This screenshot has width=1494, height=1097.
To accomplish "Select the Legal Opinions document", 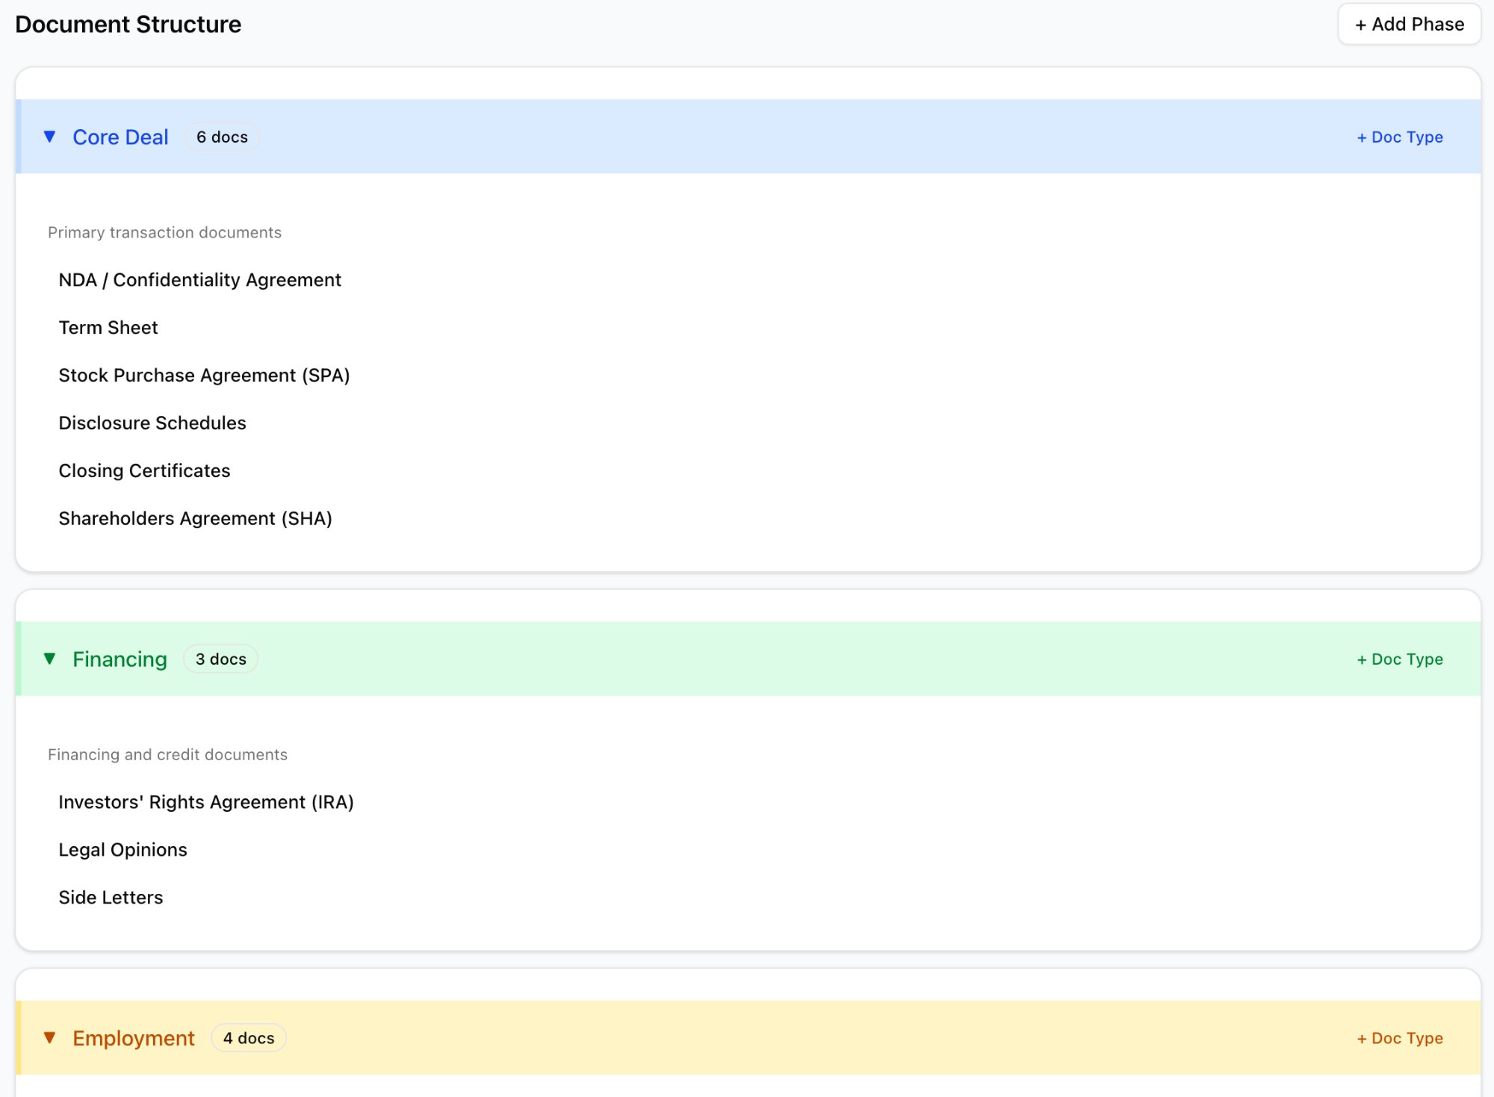I will point(123,849).
